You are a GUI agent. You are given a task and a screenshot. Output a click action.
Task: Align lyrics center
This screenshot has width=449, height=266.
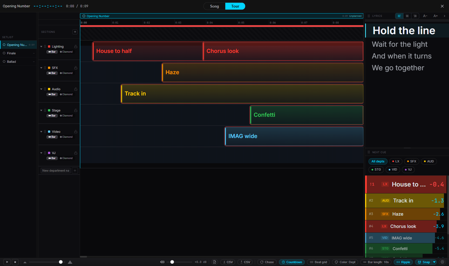[407, 16]
